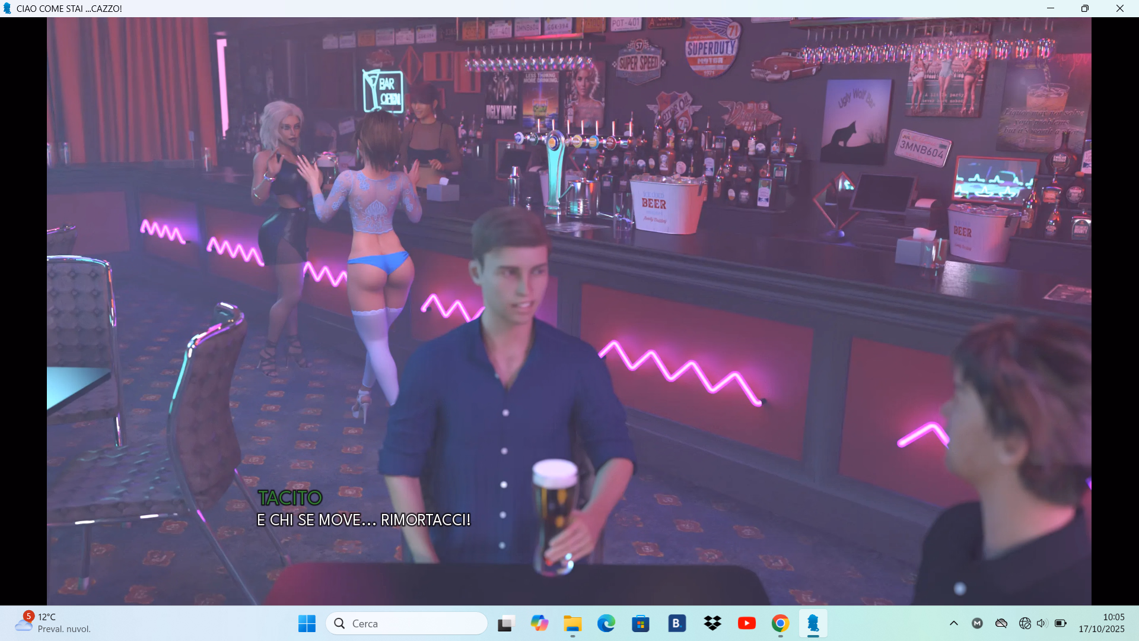The height and width of the screenshot is (641, 1139).
Task: Click the running game's taskbar icon
Action: [x=813, y=623]
